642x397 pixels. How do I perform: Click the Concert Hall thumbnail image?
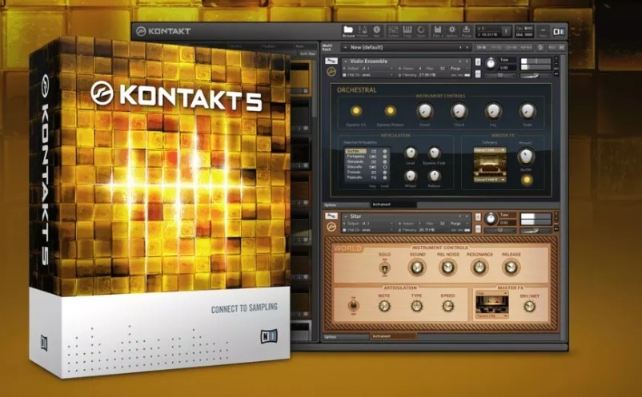490,165
